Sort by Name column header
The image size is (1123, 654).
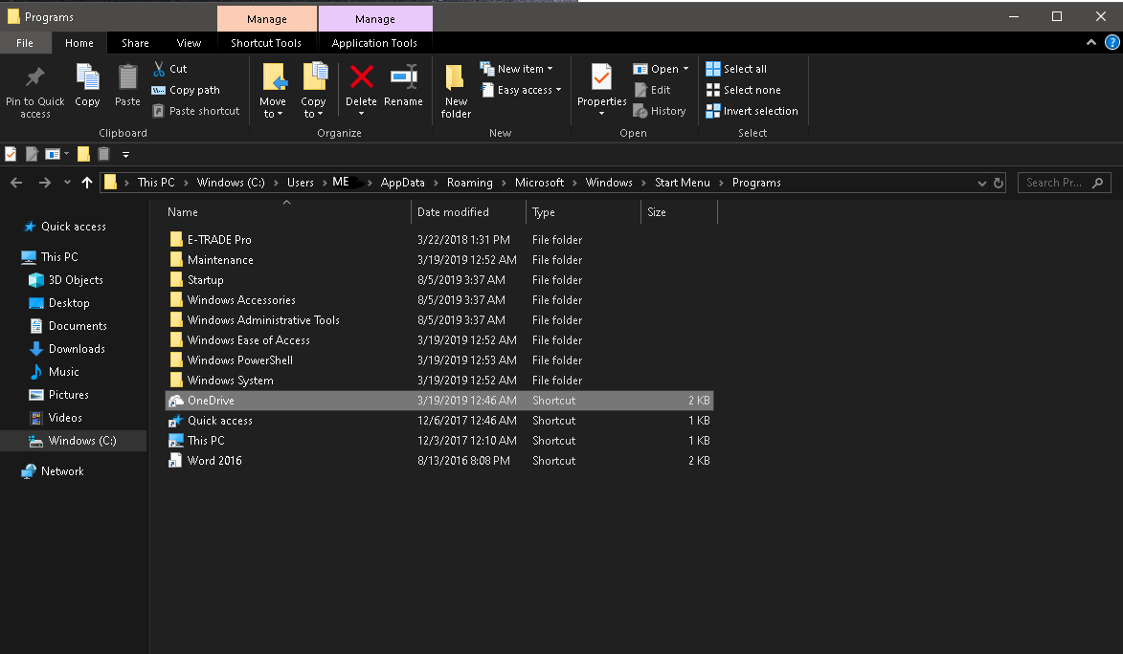pyautogui.click(x=286, y=212)
